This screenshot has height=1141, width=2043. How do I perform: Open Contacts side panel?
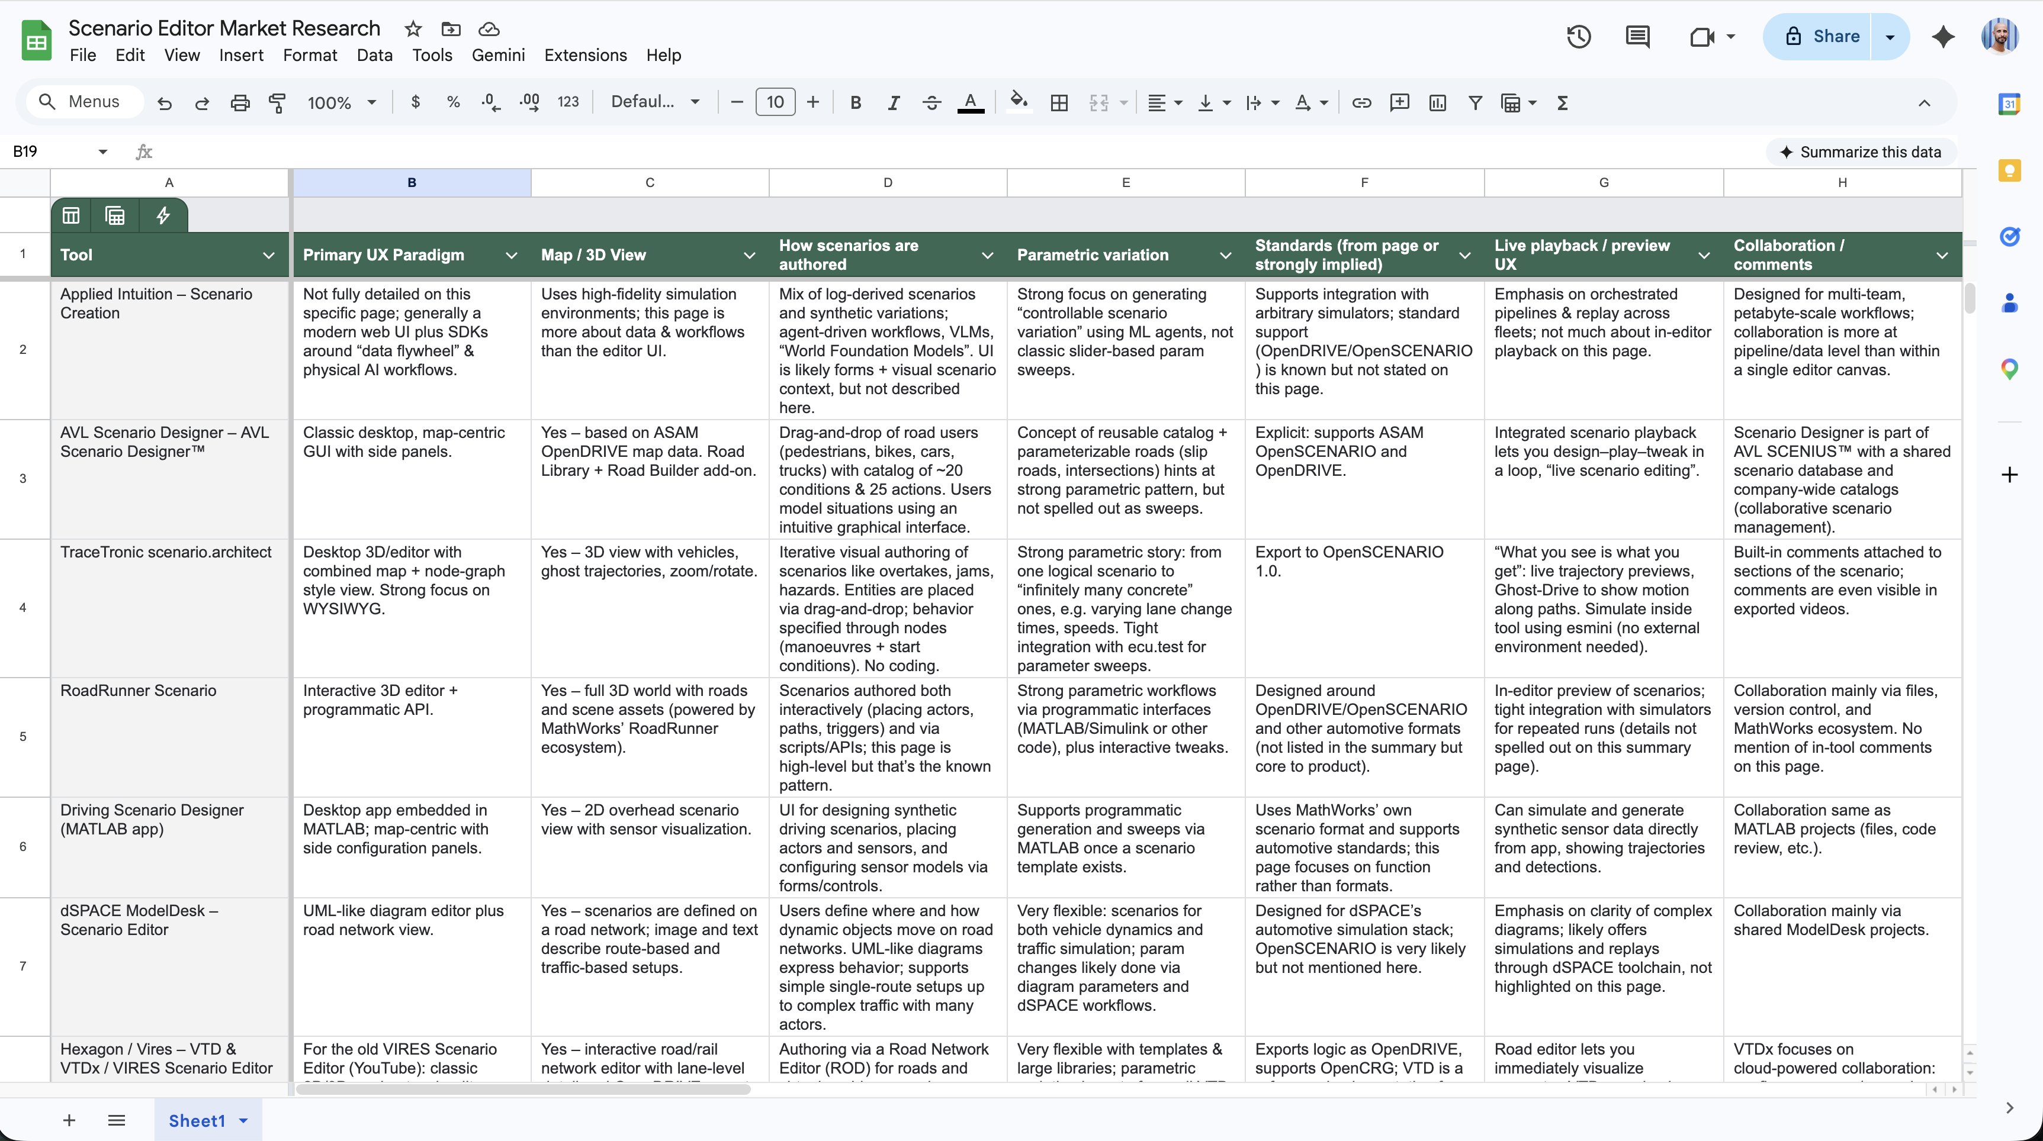pyautogui.click(x=2009, y=302)
